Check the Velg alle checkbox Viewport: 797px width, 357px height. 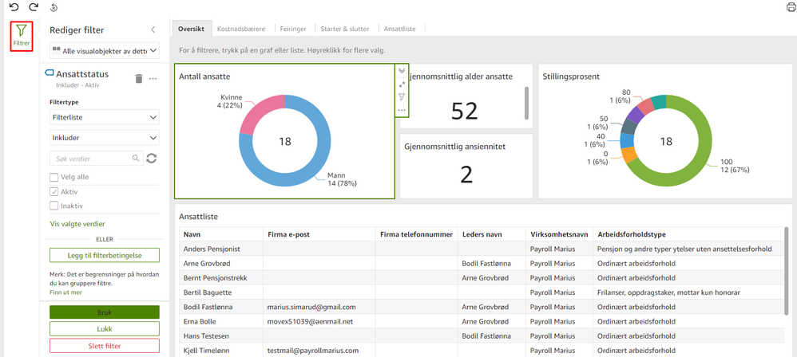click(x=54, y=178)
